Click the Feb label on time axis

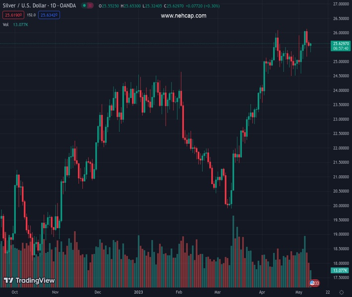(179, 293)
